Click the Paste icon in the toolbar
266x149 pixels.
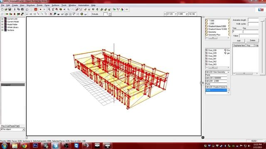click(22, 10)
